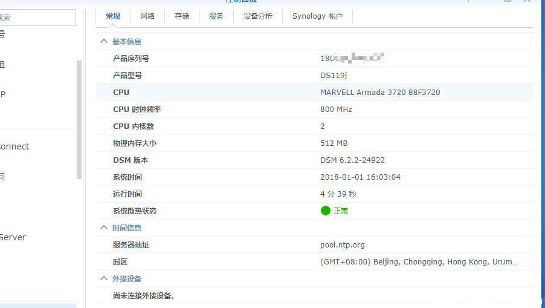The width and height of the screenshot is (545, 308).
Task: Select the Server item in sidebar
Action: pyautogui.click(x=13, y=237)
